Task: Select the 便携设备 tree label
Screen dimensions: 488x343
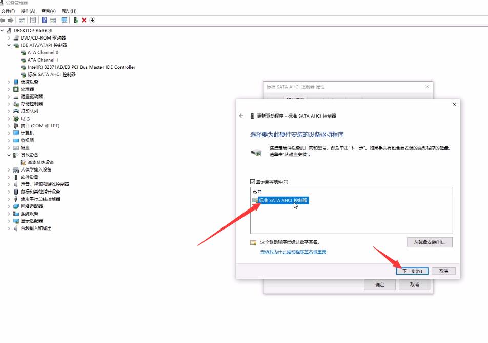Action: 29,82
